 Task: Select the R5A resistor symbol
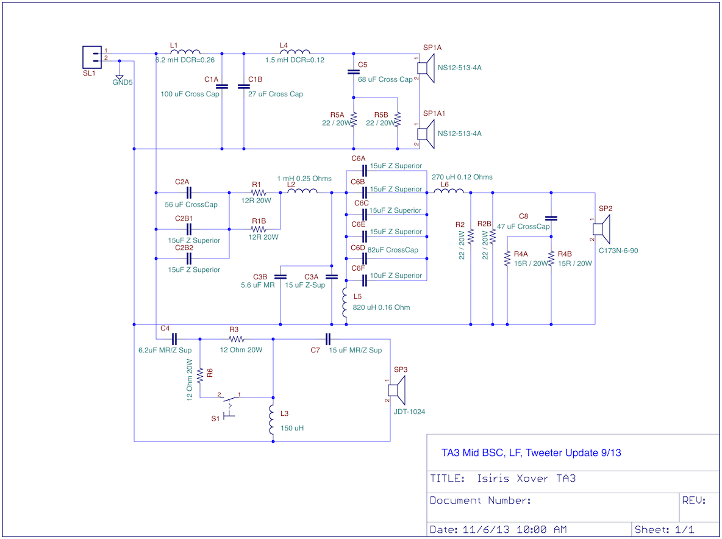(x=353, y=120)
